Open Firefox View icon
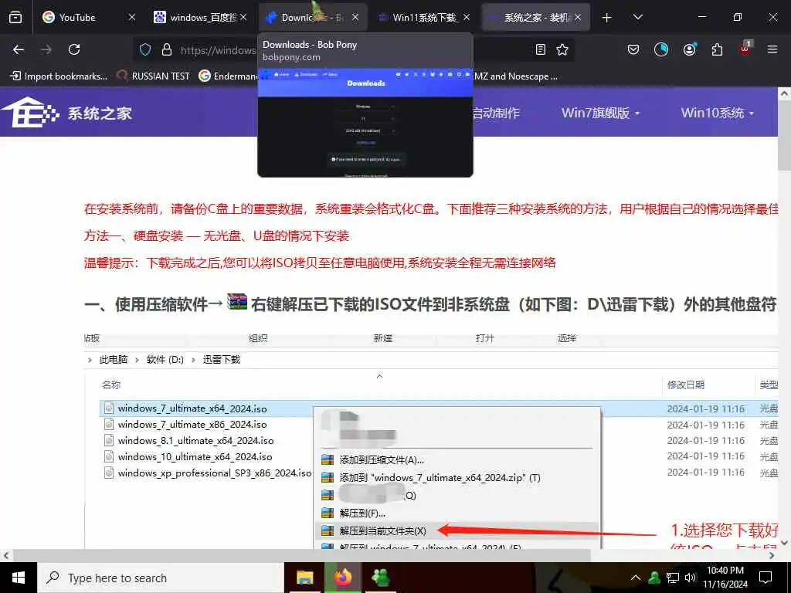The image size is (791, 593). pyautogui.click(x=15, y=17)
